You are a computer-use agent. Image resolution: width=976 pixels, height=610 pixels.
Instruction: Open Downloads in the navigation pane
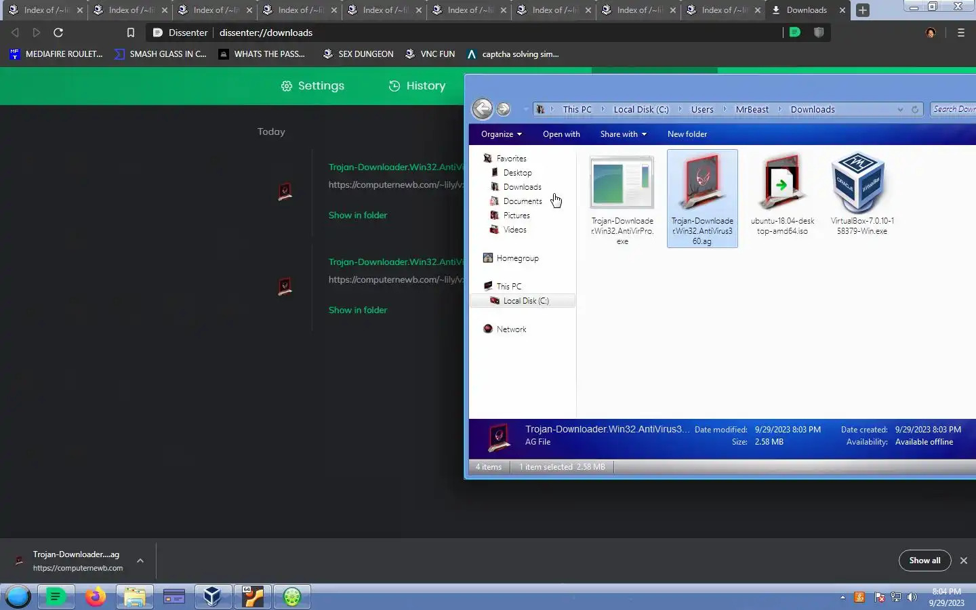(522, 187)
